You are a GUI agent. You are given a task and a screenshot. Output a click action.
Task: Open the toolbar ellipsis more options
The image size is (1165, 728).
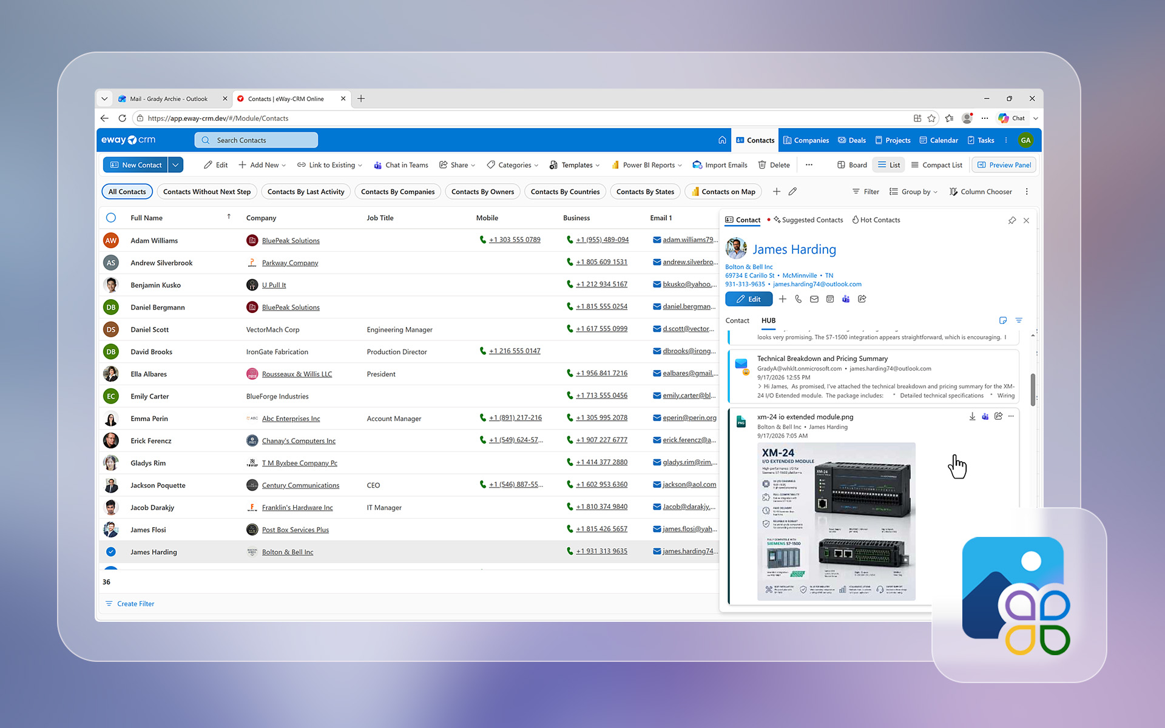pyautogui.click(x=809, y=165)
